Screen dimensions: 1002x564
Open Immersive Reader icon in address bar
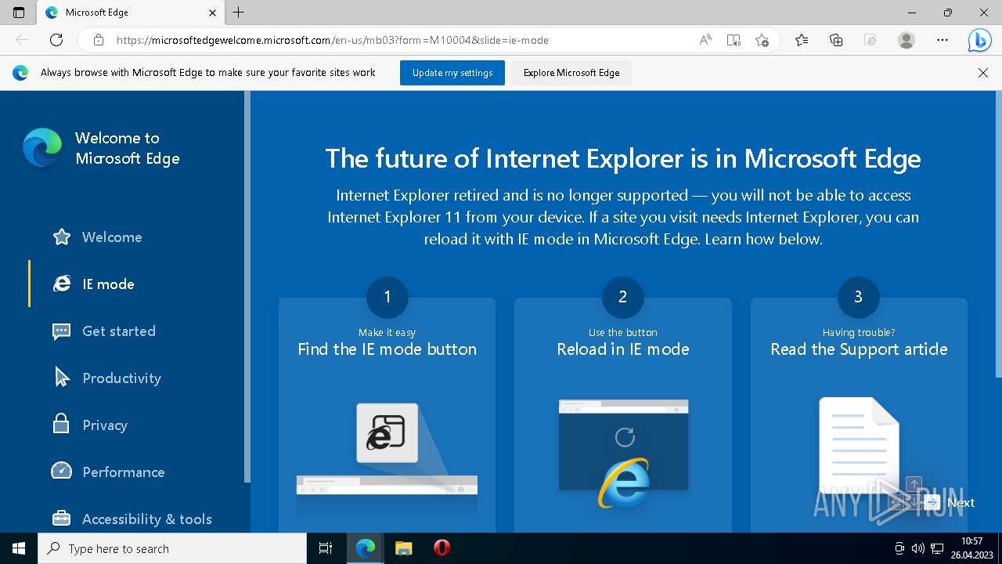coord(733,40)
